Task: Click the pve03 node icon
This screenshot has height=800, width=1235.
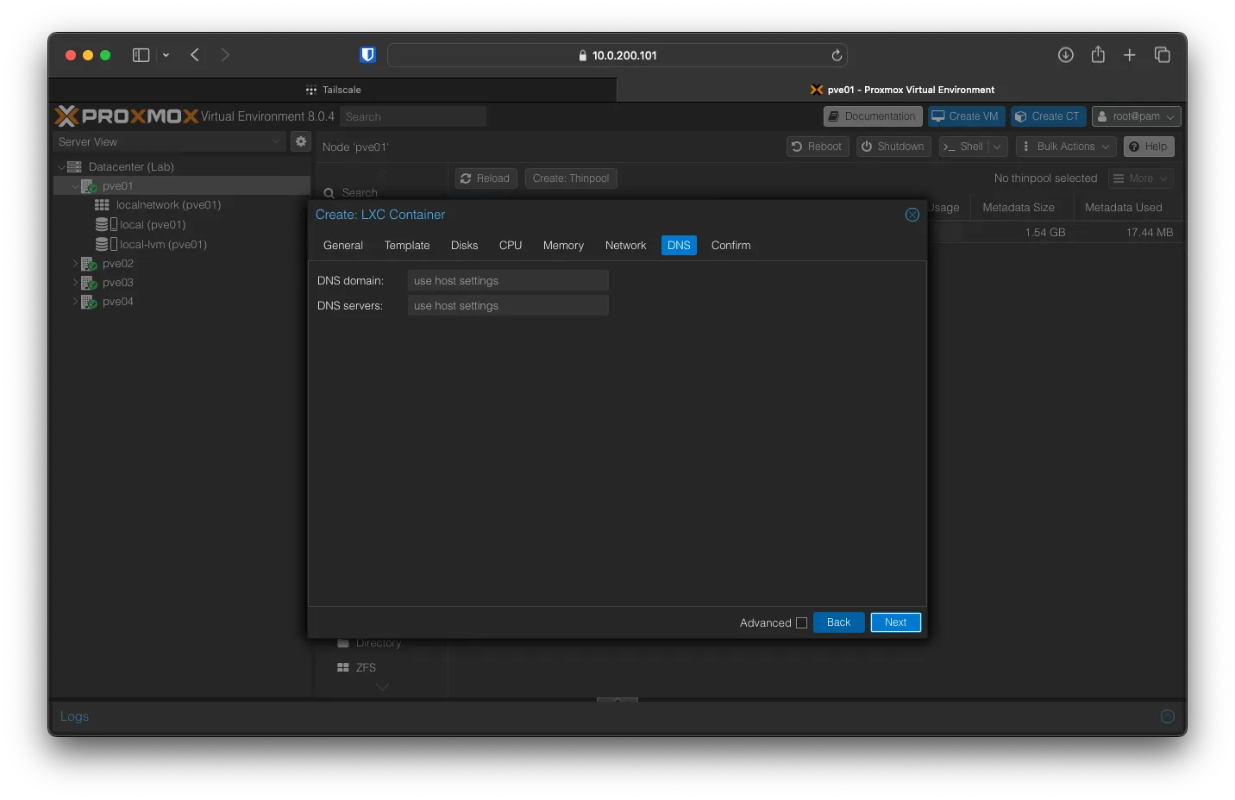Action: (89, 283)
